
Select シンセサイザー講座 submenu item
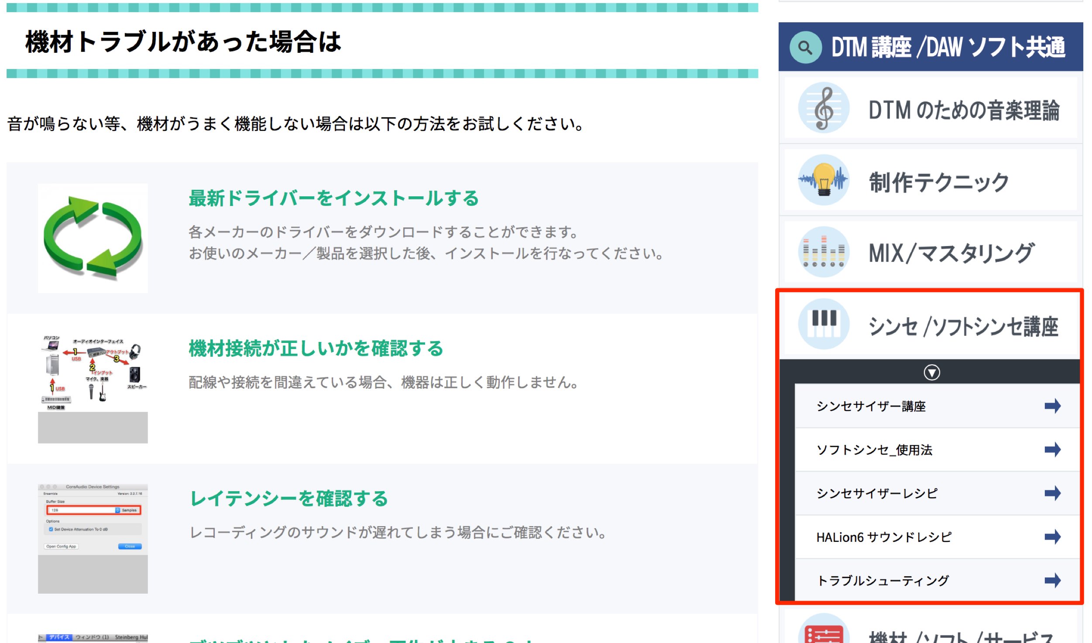(937, 406)
